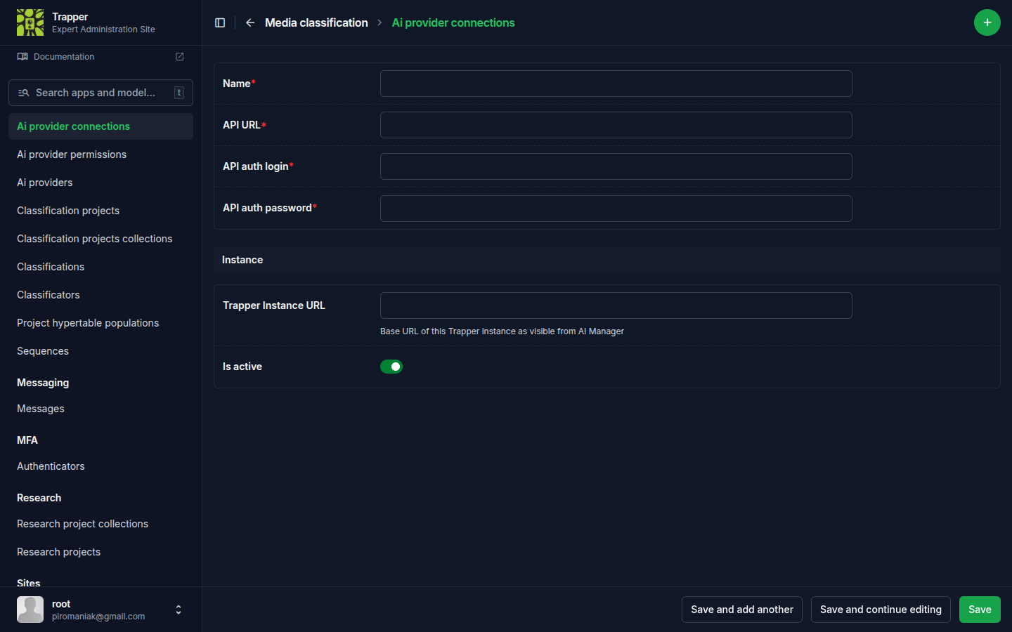Click the Trapper Instance URL field
This screenshot has height=632, width=1012.
tap(616, 305)
